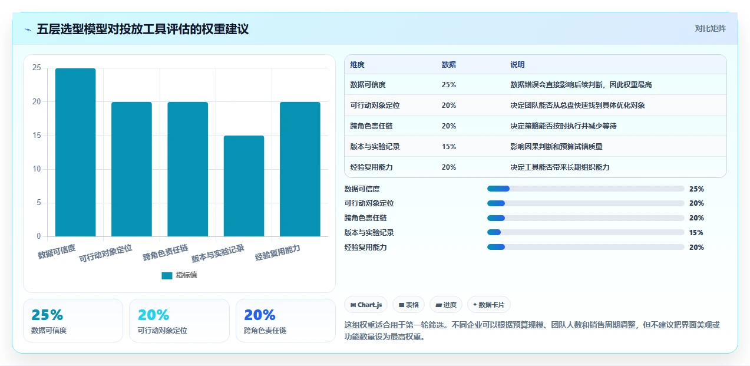Click the 进度 tag chip
The width and height of the screenshot is (750, 366).
(x=446, y=305)
